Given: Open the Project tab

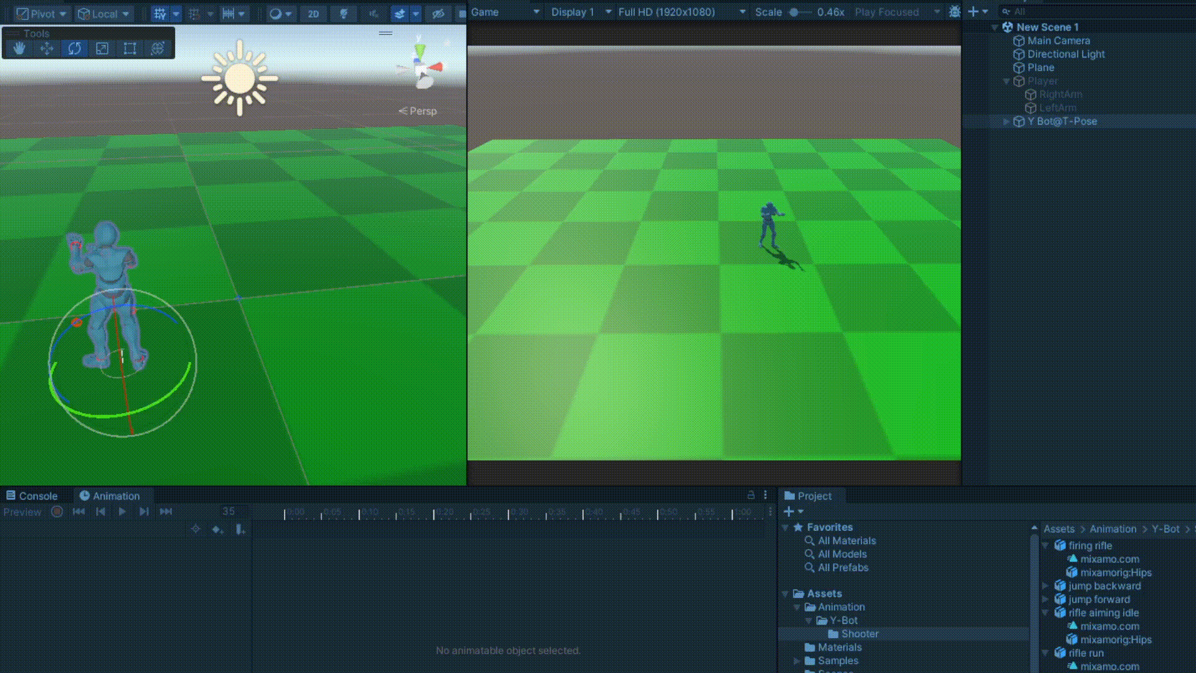Looking at the screenshot, I should click(x=808, y=496).
